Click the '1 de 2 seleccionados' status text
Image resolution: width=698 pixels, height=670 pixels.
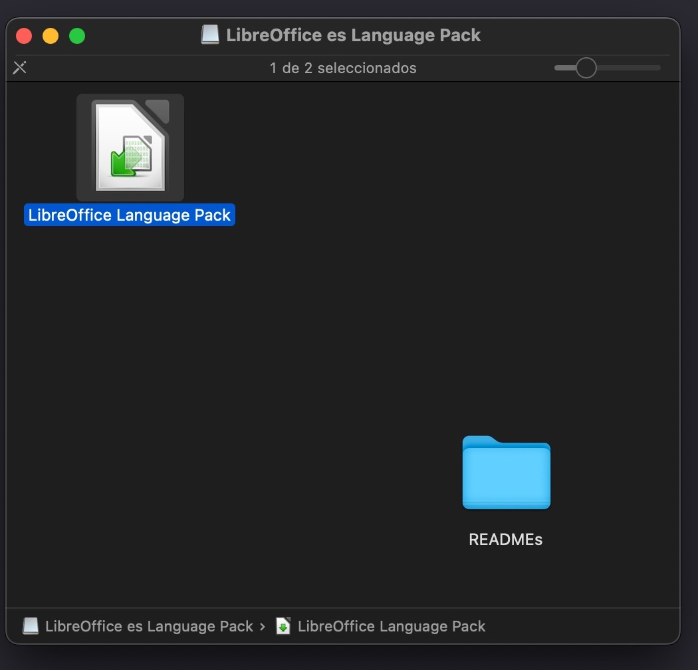point(343,68)
